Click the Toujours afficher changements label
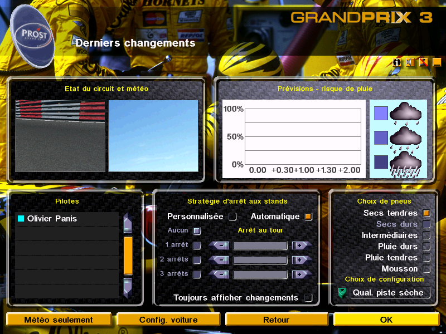Image resolution: width=446 pixels, height=334 pixels. [x=236, y=298]
